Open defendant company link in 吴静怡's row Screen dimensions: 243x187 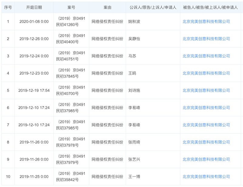[206, 39]
